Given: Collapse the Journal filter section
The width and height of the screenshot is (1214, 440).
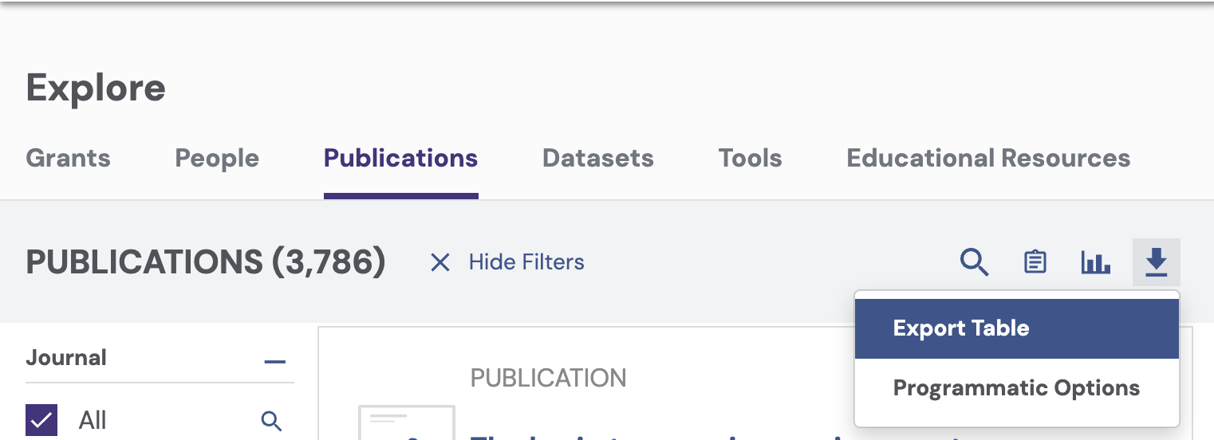Looking at the screenshot, I should click(274, 362).
